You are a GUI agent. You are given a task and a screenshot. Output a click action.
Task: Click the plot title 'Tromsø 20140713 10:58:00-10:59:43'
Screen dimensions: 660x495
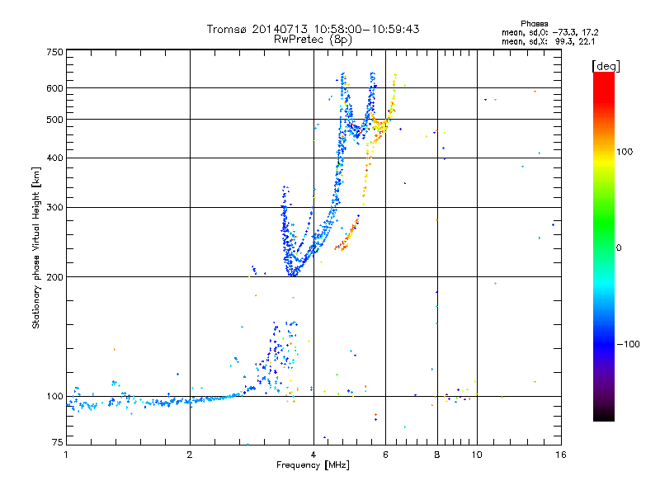tap(313, 29)
